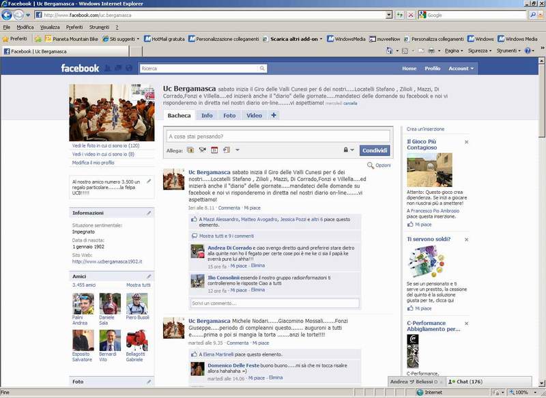The height and width of the screenshot is (398, 546).
Task: Switch to the Video tab
Action: pyautogui.click(x=254, y=115)
